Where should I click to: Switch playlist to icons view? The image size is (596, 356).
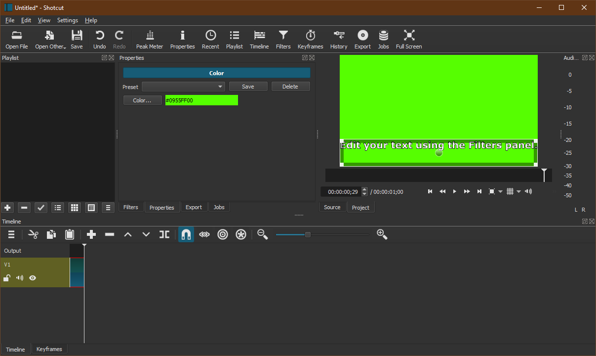click(91, 208)
